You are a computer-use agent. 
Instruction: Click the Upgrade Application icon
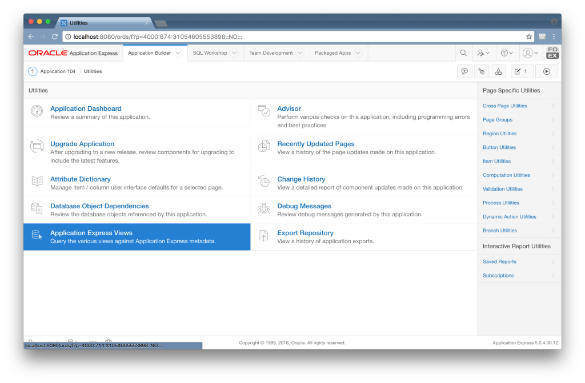pyautogui.click(x=37, y=146)
